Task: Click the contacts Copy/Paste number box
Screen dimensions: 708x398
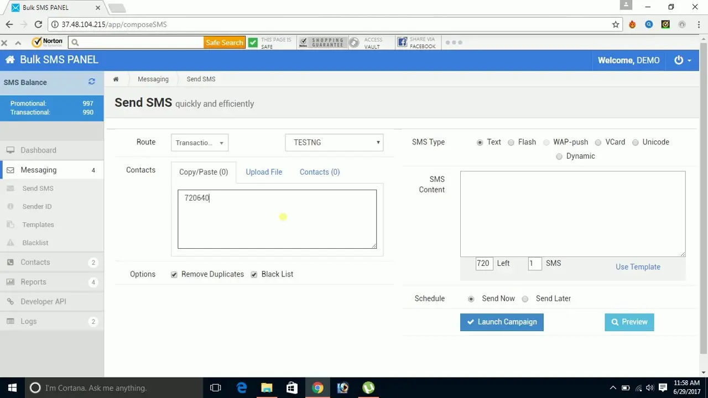Action: pos(277,219)
